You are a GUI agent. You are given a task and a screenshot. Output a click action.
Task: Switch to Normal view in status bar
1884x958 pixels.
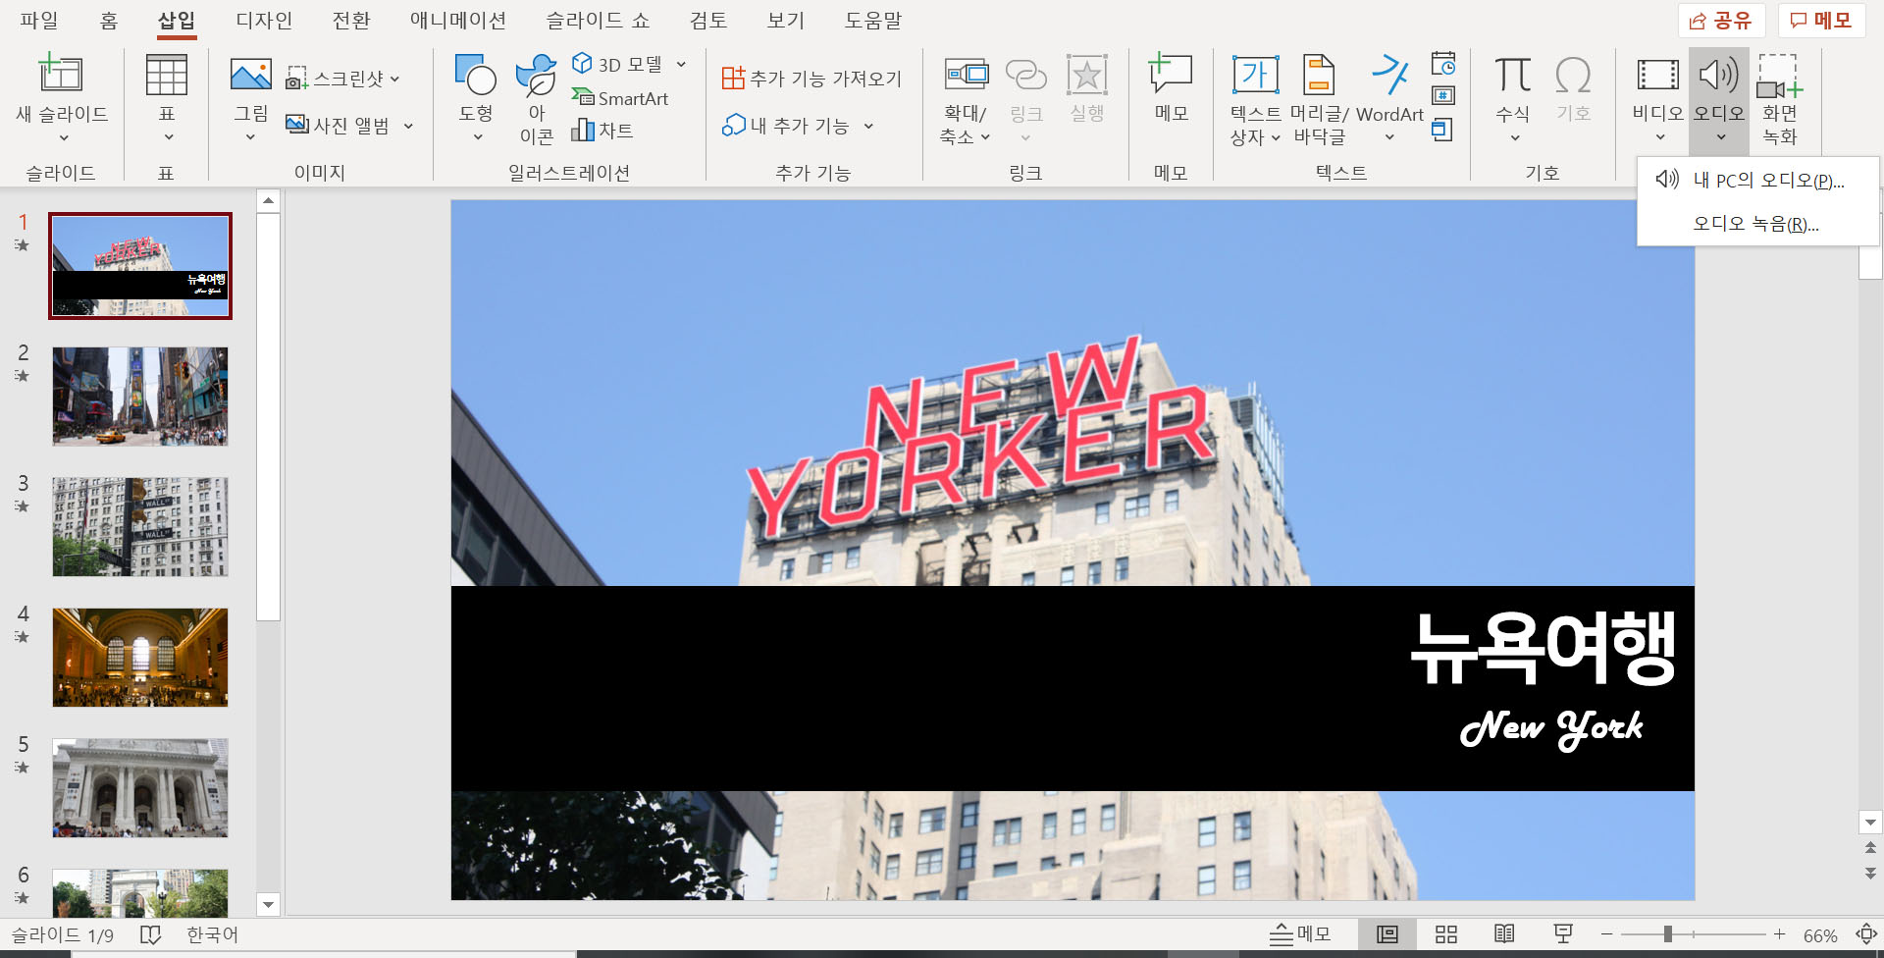click(x=1387, y=934)
